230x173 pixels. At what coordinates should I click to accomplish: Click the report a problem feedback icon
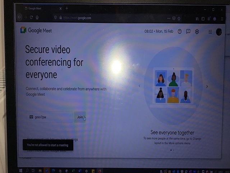tap(188, 31)
